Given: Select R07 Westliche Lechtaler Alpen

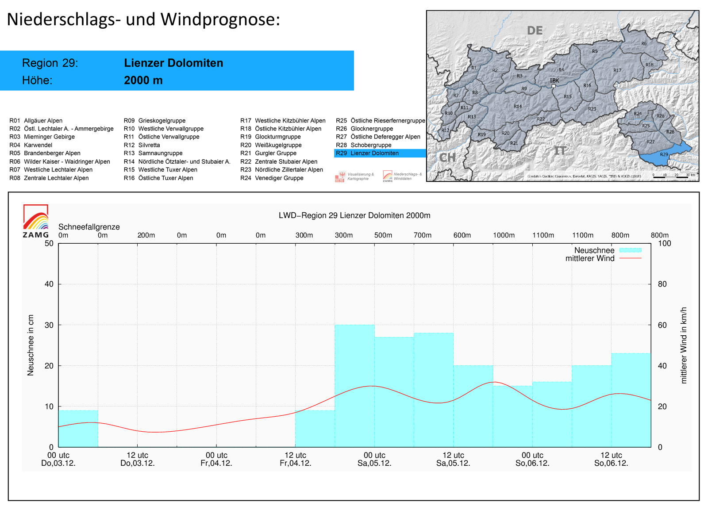Looking at the screenshot, I should coord(51,169).
